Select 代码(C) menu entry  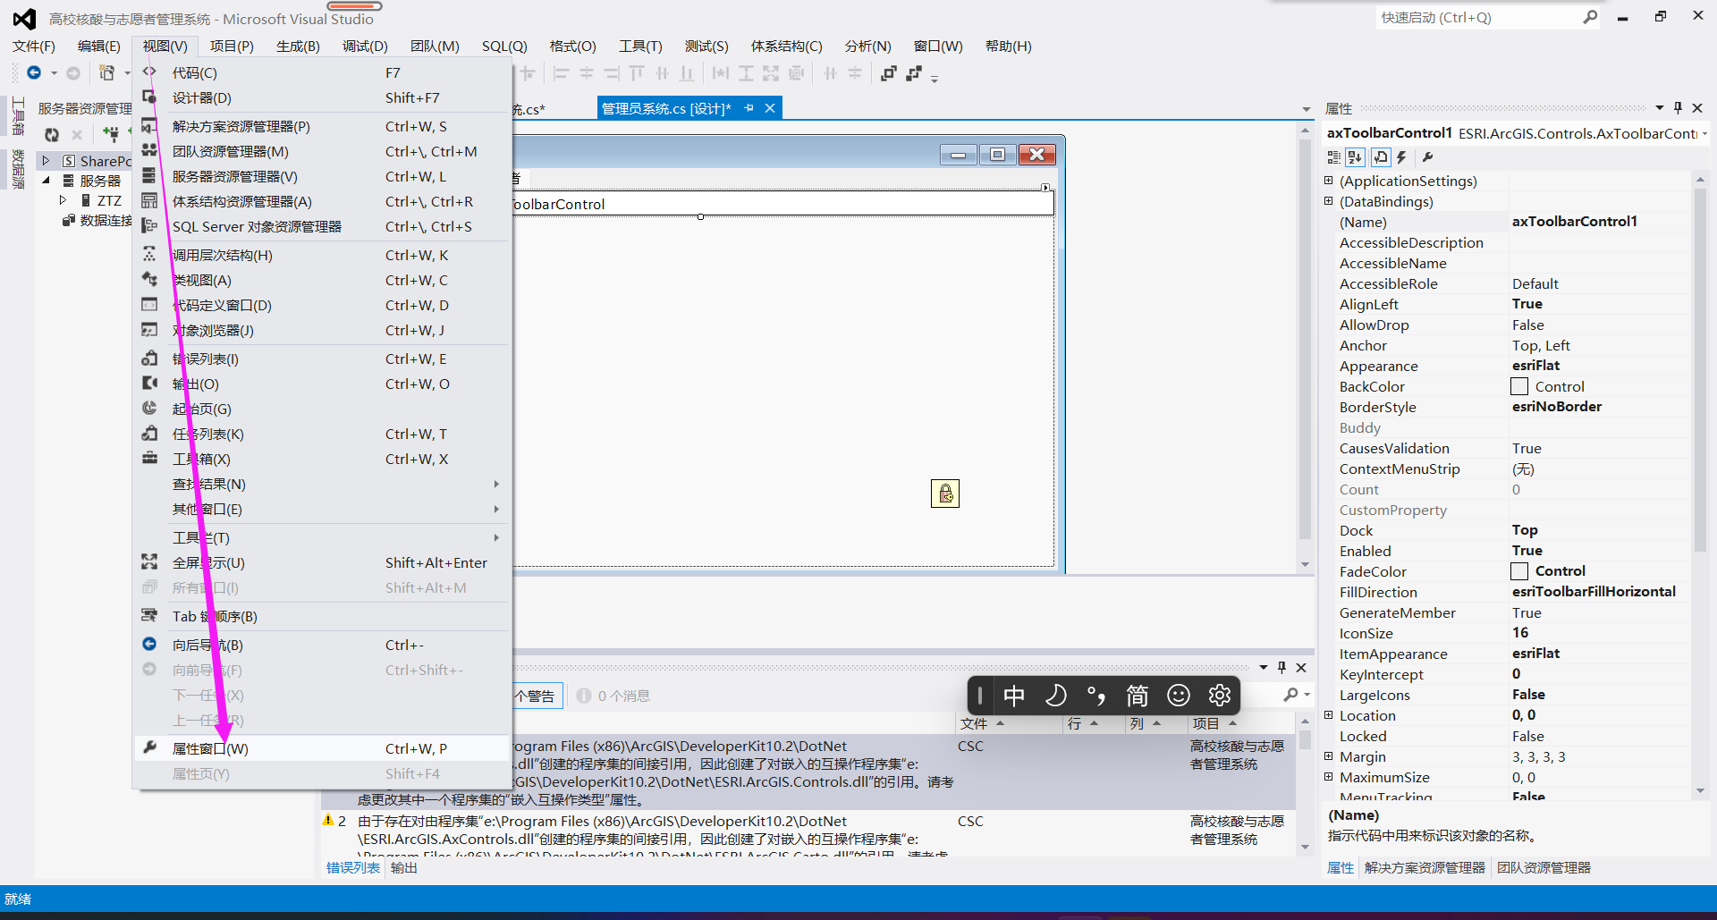(323, 72)
